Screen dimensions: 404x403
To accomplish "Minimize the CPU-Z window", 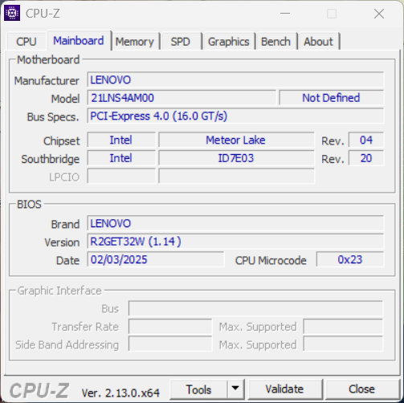I will [285, 13].
